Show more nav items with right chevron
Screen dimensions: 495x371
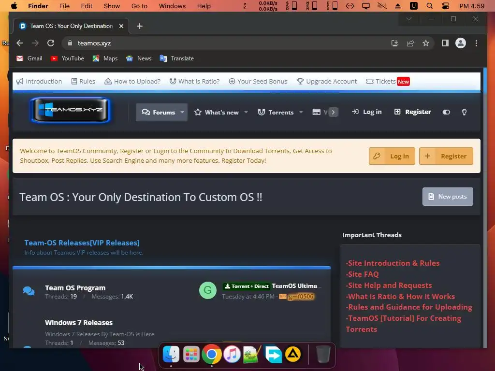pos(333,112)
